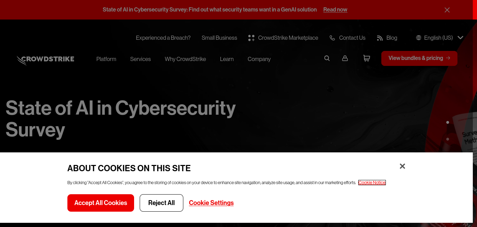Select the first carousel slide dot
Image resolution: width=477 pixels, height=227 pixels.
pyautogui.click(x=448, y=122)
